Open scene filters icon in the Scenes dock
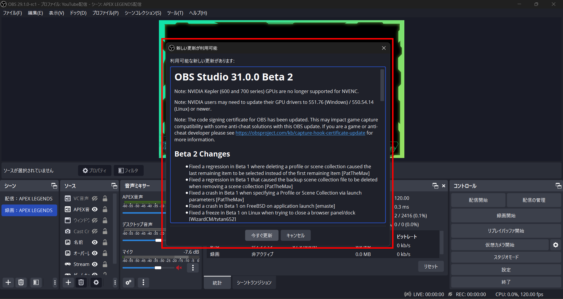This screenshot has width=563, height=299. click(36, 282)
